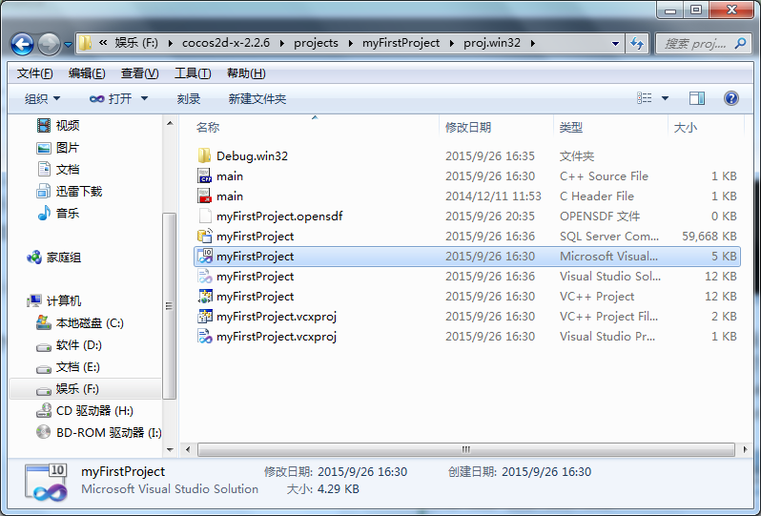Open 文档 (E:) drive
The image size is (761, 516).
point(68,367)
